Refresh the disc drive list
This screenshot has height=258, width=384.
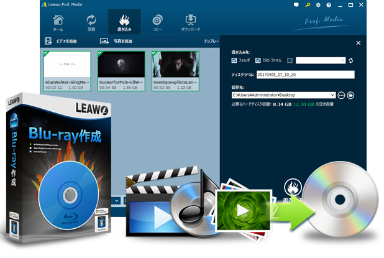coord(350,60)
